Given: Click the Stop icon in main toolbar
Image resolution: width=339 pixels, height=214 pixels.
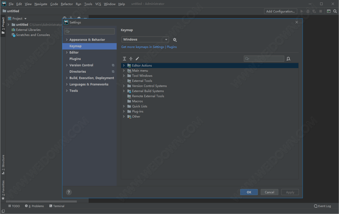Looking at the screenshot, I should tap(321, 11).
